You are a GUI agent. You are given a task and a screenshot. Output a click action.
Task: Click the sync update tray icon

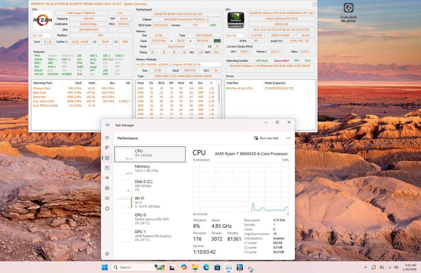click(x=373, y=268)
